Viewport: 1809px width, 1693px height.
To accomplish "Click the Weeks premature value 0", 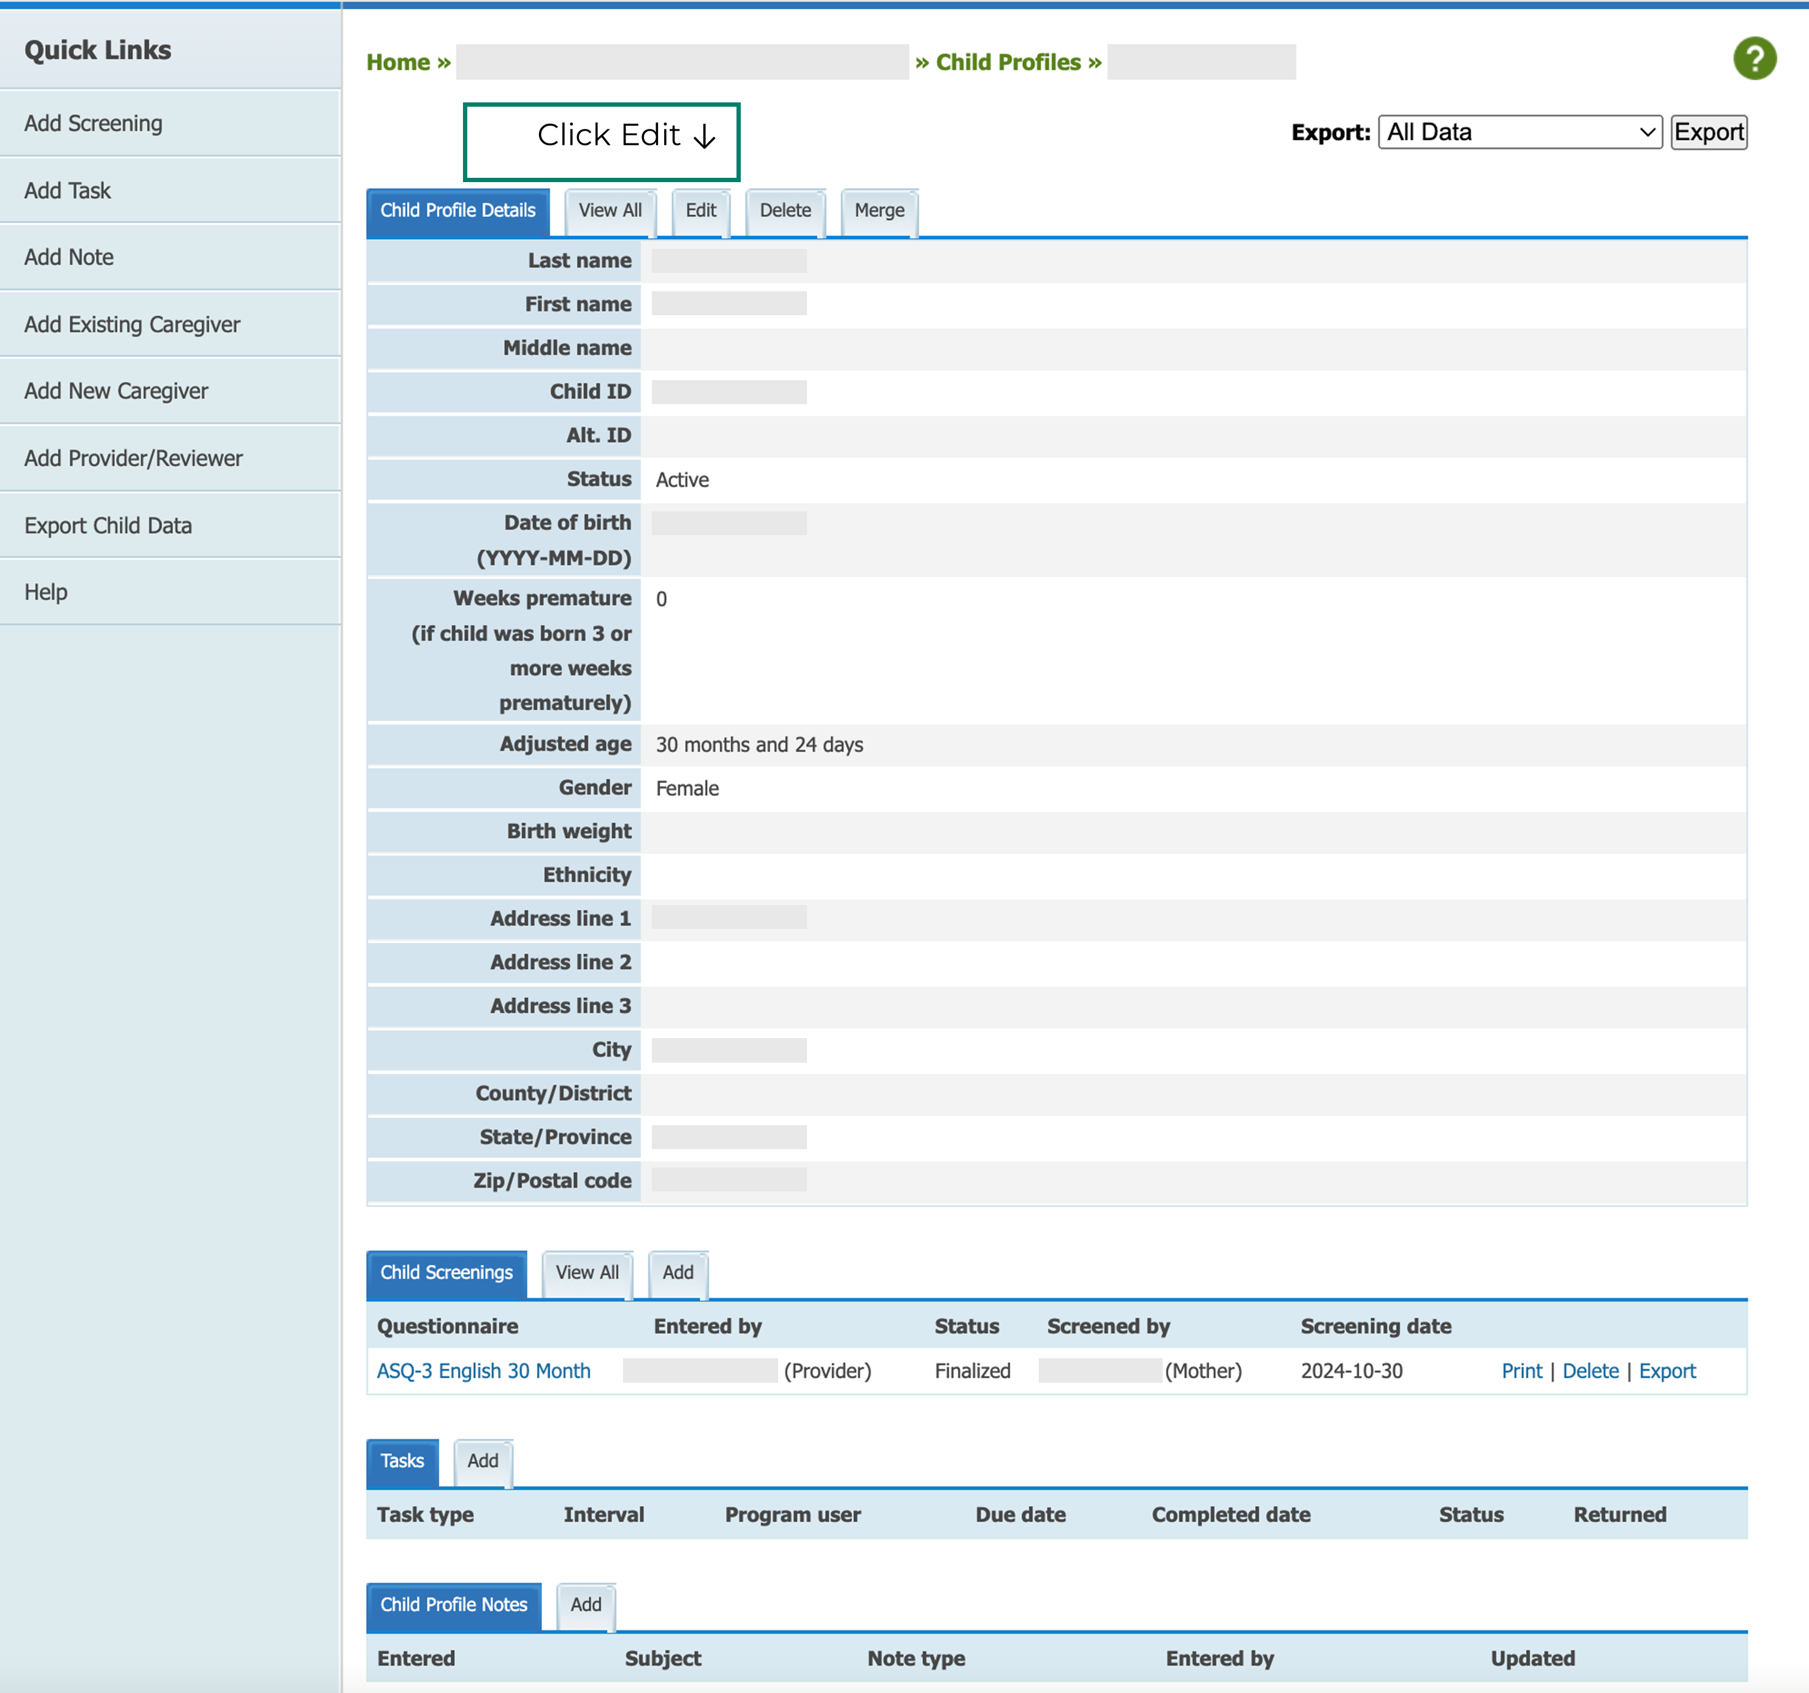I will coord(660,598).
